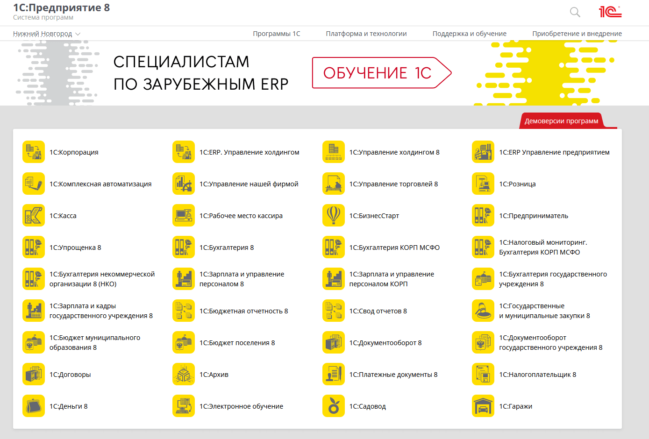The width and height of the screenshot is (649, 439).
Task: Click the 1С:Платежные документы 8 link
Action: coord(393,375)
